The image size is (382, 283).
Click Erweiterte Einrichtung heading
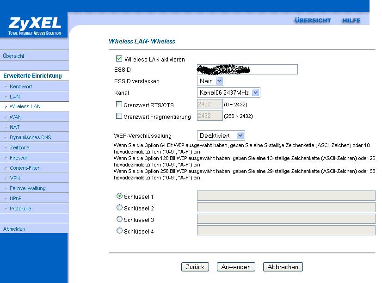click(32, 76)
